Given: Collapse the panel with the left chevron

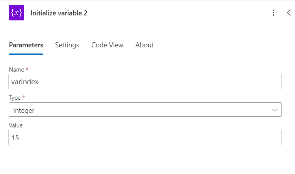Looking at the screenshot, I should point(289,13).
